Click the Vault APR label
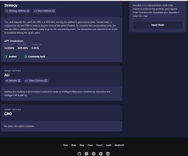 coord(22,44)
